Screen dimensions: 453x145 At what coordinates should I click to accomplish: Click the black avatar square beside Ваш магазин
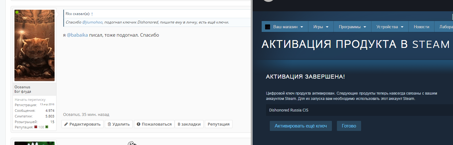pos(268,27)
